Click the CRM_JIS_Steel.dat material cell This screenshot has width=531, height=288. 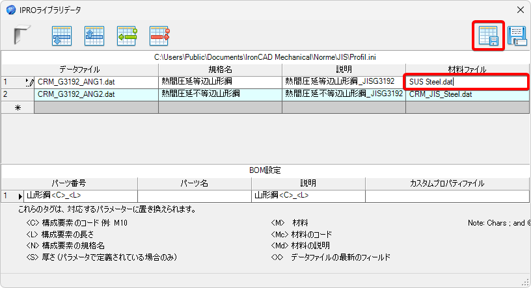[x=467, y=94]
